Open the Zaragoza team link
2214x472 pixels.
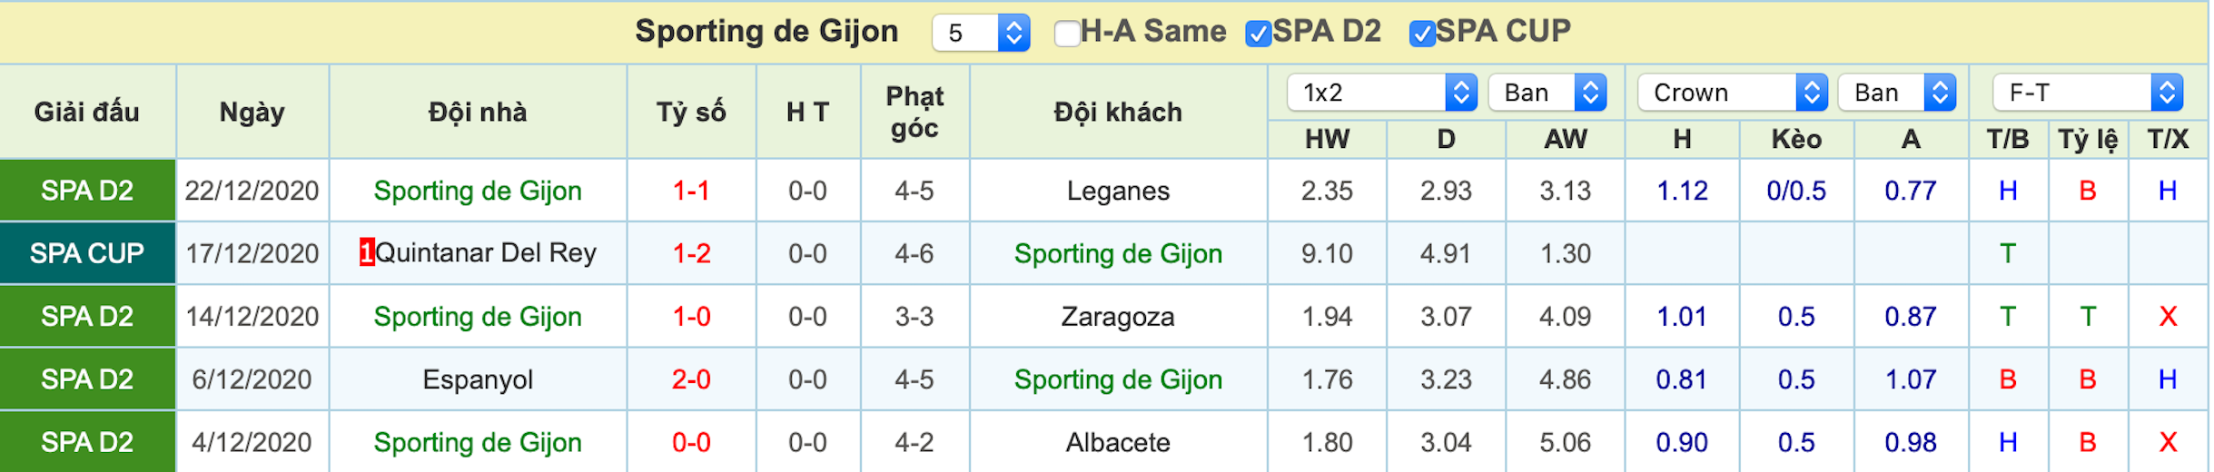(1118, 317)
